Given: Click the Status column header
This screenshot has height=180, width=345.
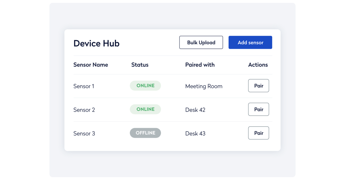Looking at the screenshot, I should pyautogui.click(x=140, y=65).
